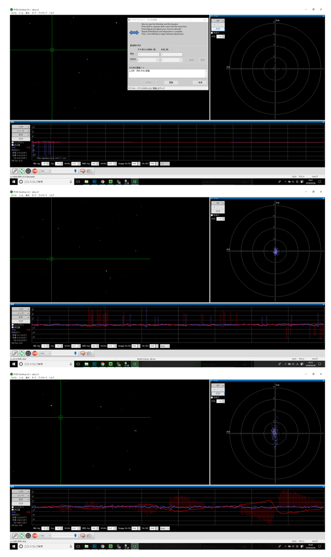Screen dimensions: 331x557
Task: Open ツール menu in the top window
Action: [x=21, y=13]
